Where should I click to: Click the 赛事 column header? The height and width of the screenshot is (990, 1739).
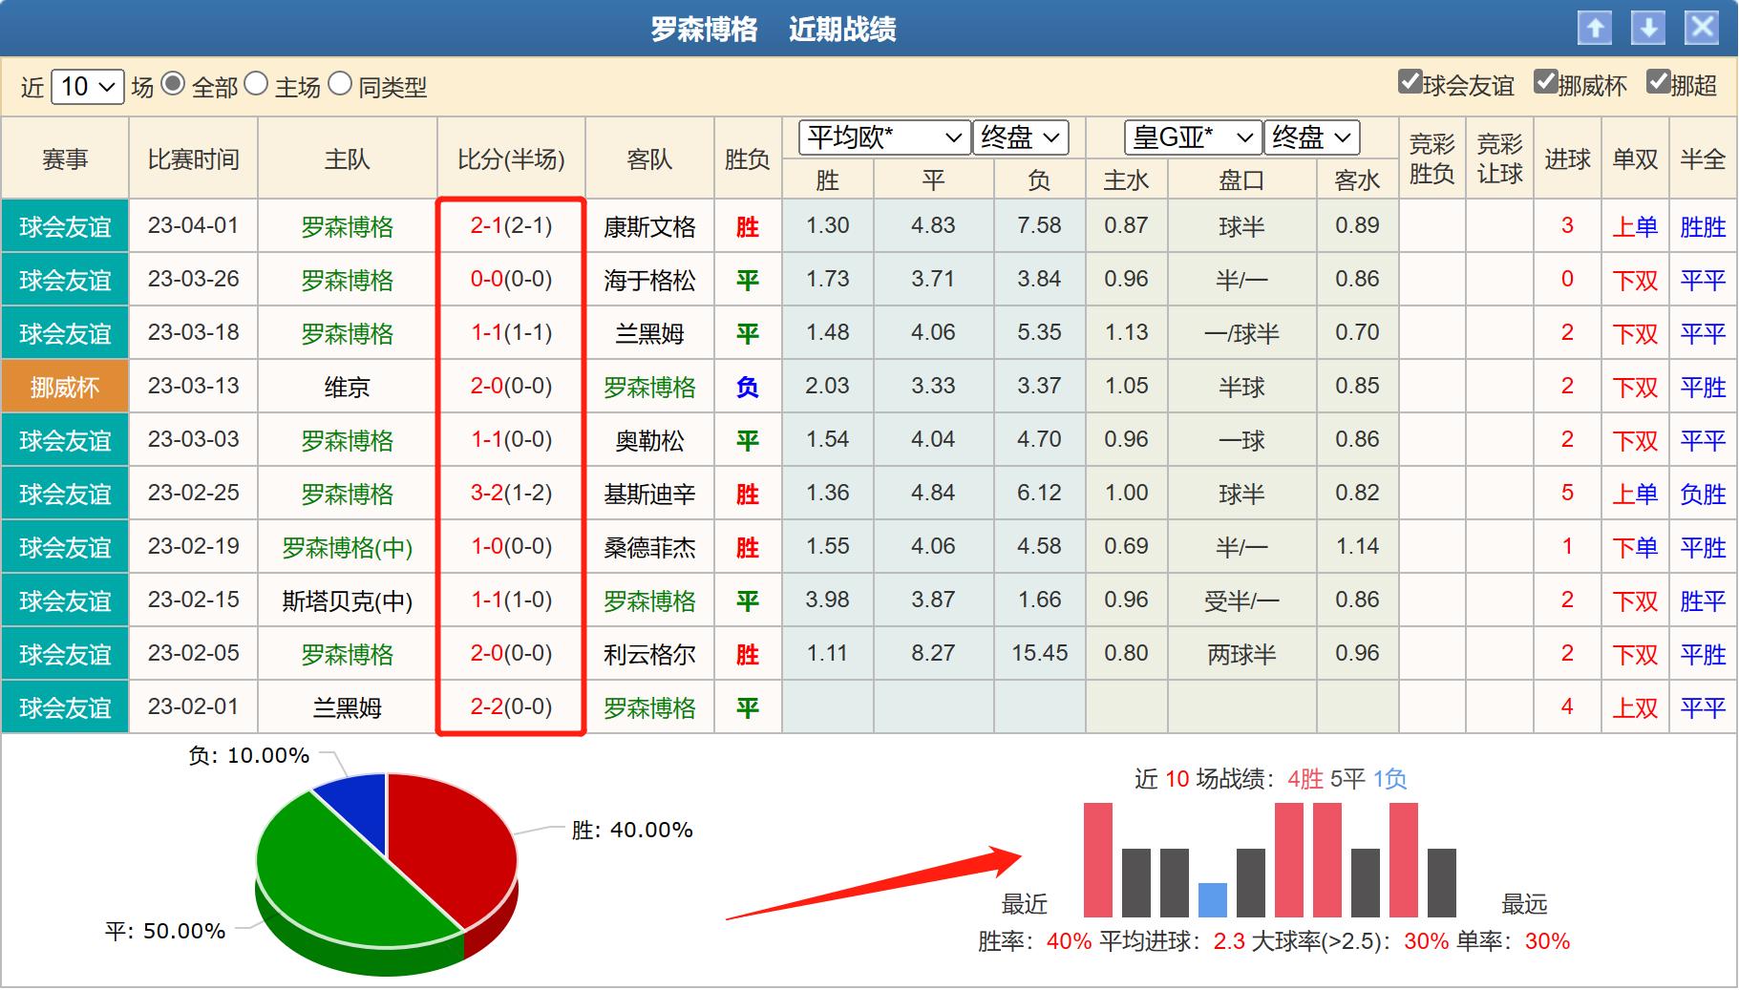pos(64,158)
